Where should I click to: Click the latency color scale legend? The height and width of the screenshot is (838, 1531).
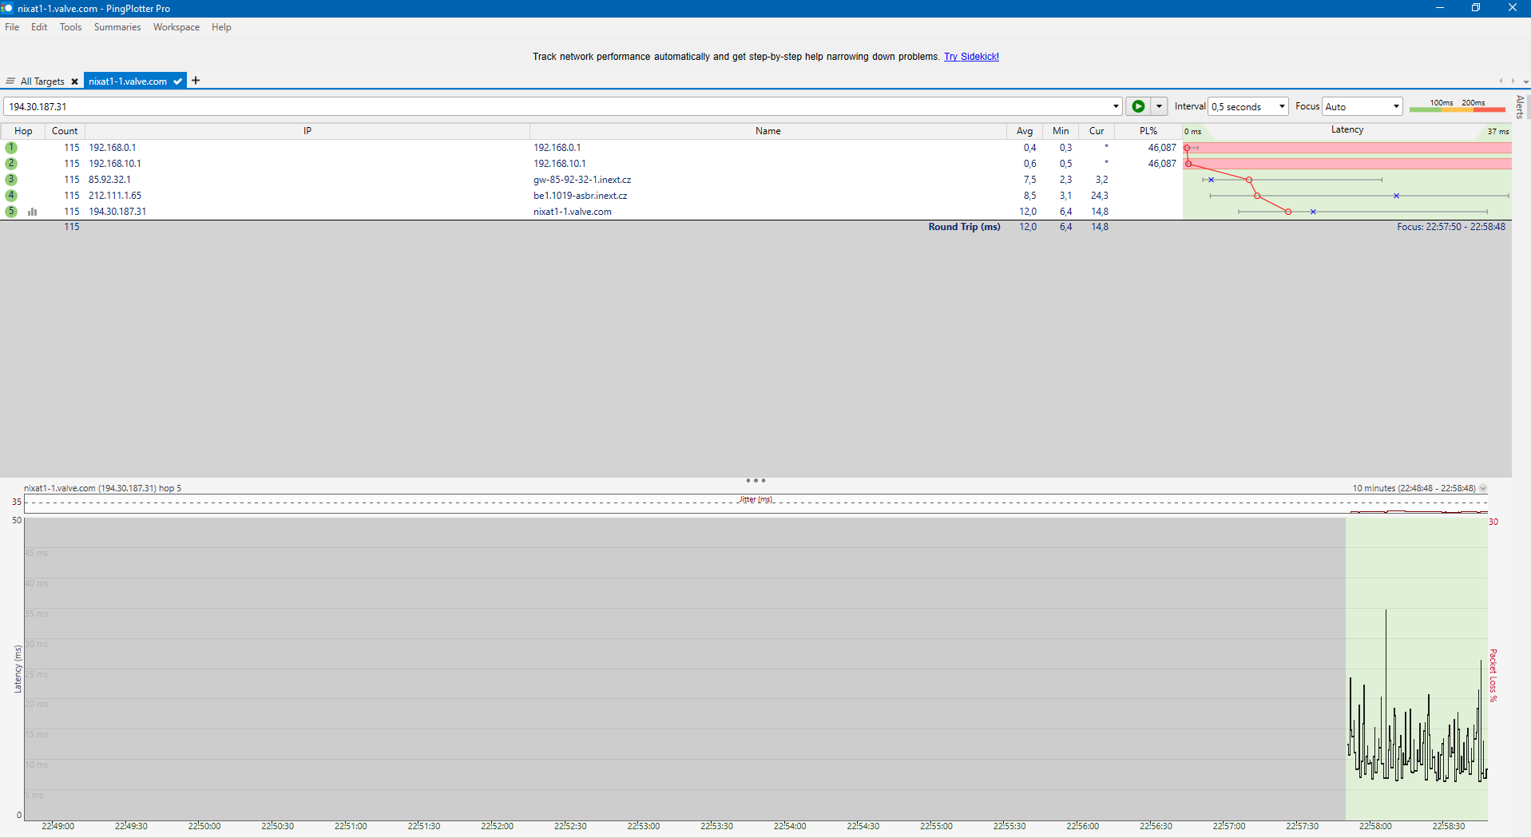pos(1457,106)
